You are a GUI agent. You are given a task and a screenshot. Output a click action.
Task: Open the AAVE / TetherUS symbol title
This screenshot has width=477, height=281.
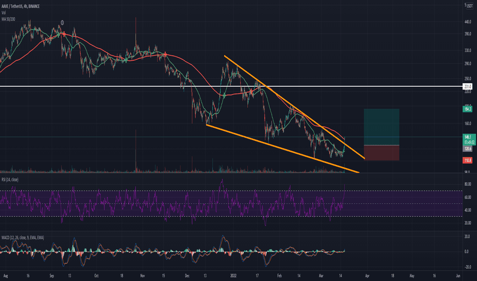(x=20, y=6)
